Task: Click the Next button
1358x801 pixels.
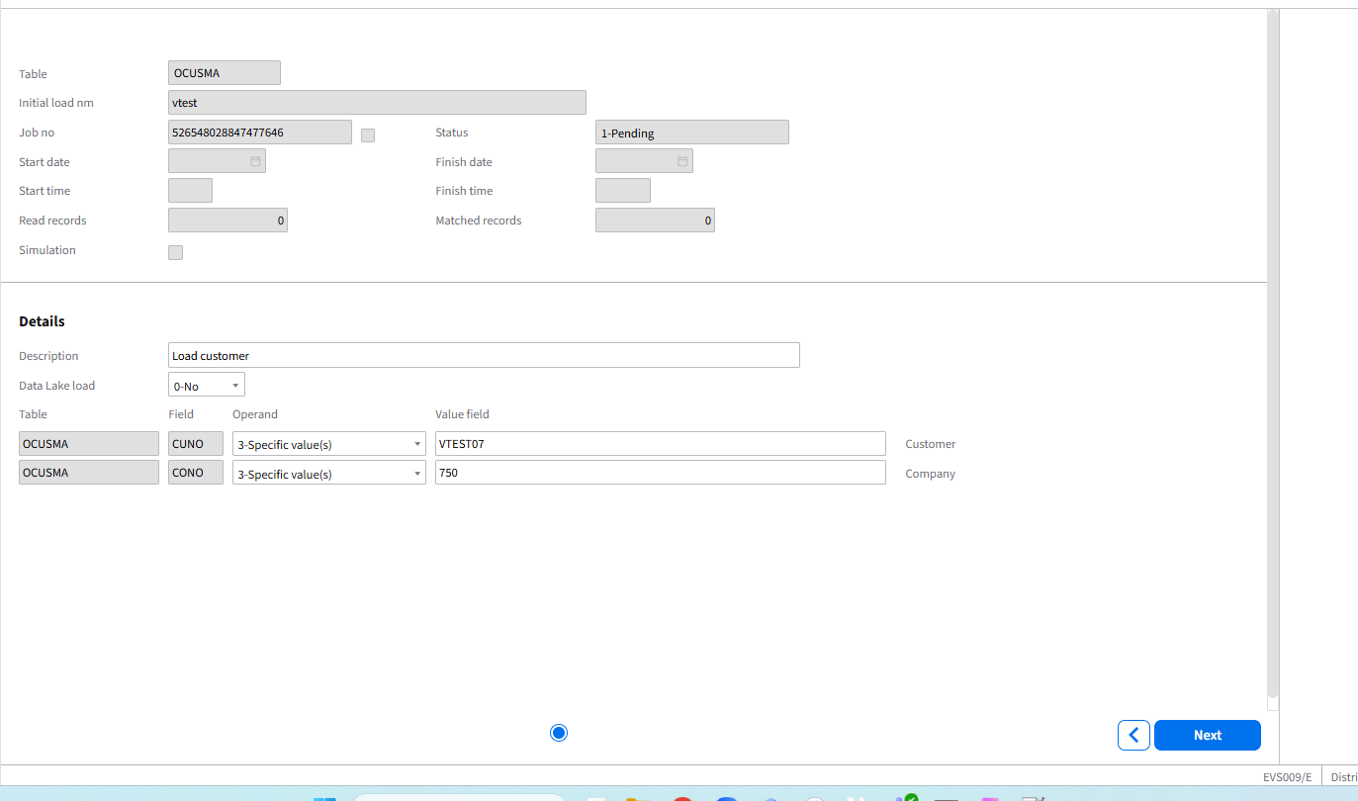Action: (1208, 735)
